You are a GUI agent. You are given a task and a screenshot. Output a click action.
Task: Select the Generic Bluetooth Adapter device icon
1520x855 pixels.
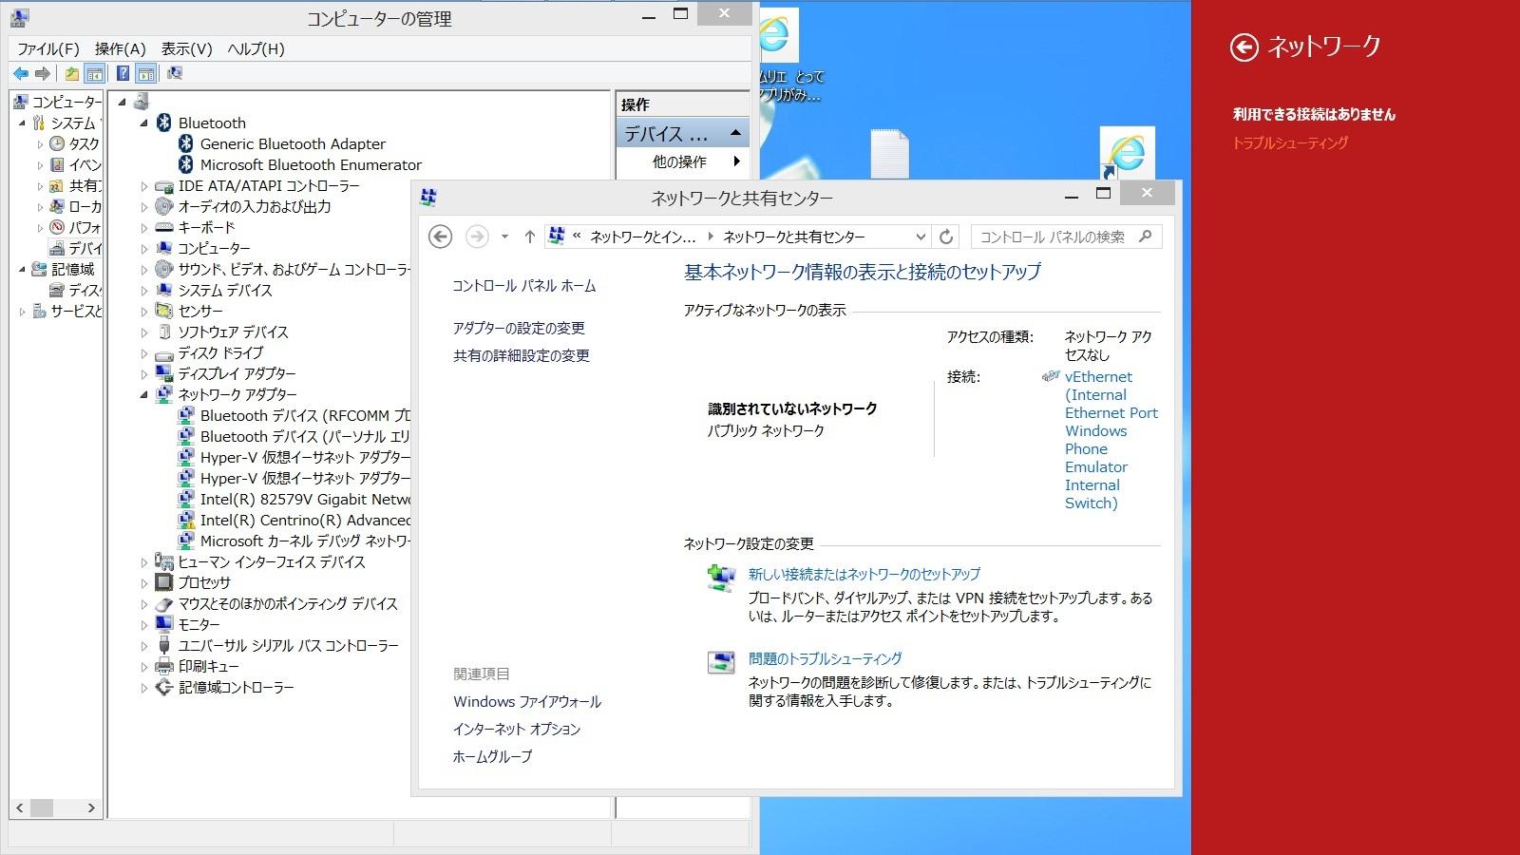(x=186, y=143)
